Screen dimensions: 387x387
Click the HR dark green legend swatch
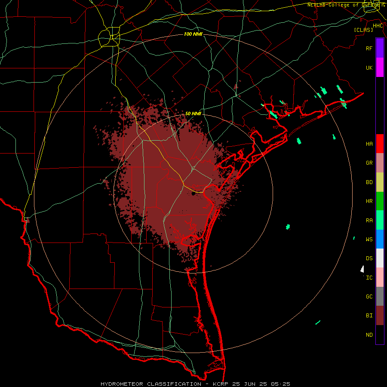(380, 201)
